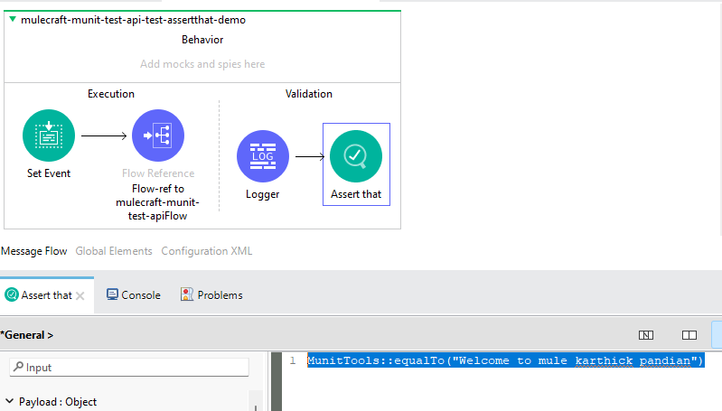Collapse the mulecraft-munit test flow

[x=12, y=18]
